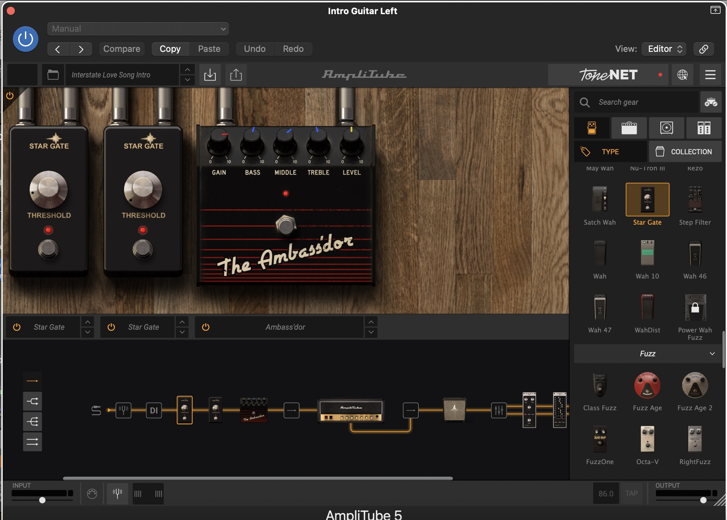Click the first Star Gate footswitch
This screenshot has width=727, height=520.
pyautogui.click(x=48, y=249)
